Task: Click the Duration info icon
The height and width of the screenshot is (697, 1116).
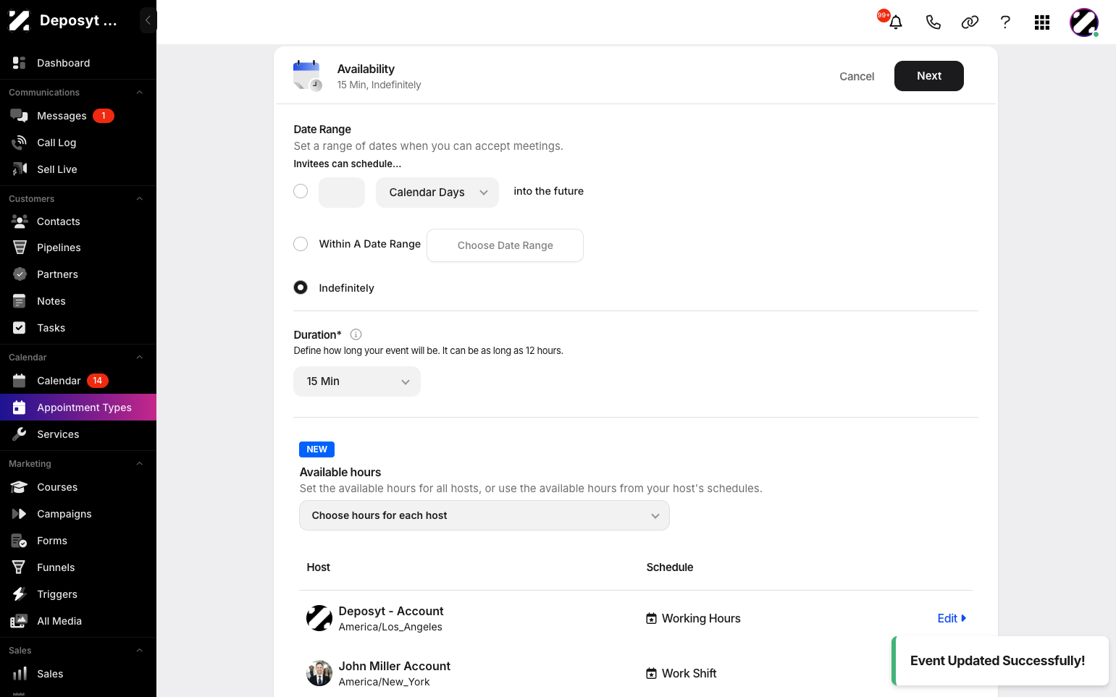Action: point(356,334)
